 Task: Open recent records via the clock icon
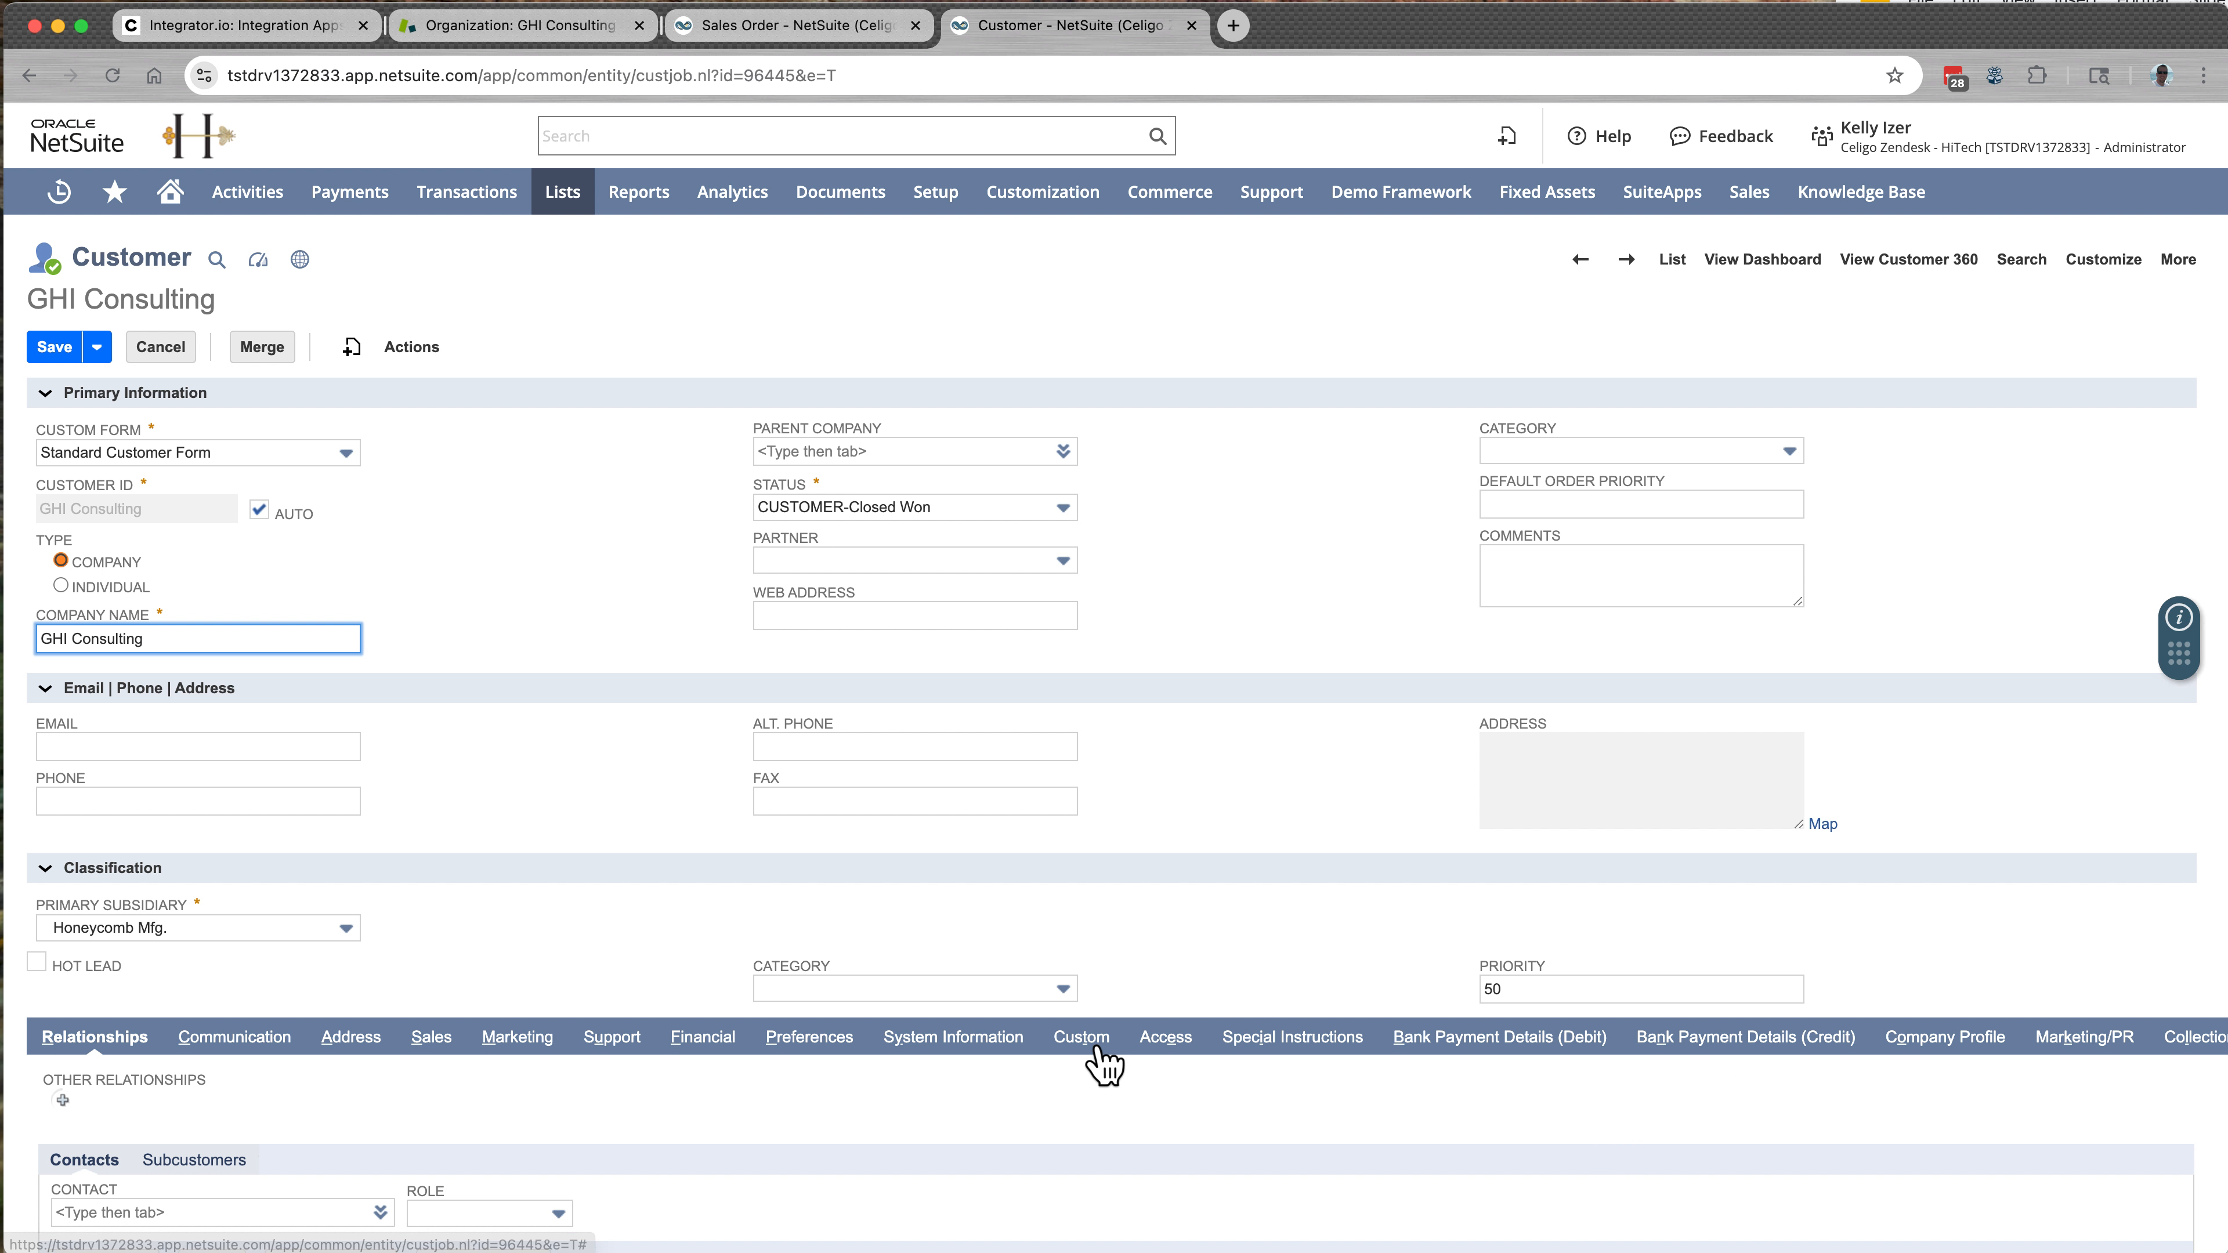click(58, 192)
